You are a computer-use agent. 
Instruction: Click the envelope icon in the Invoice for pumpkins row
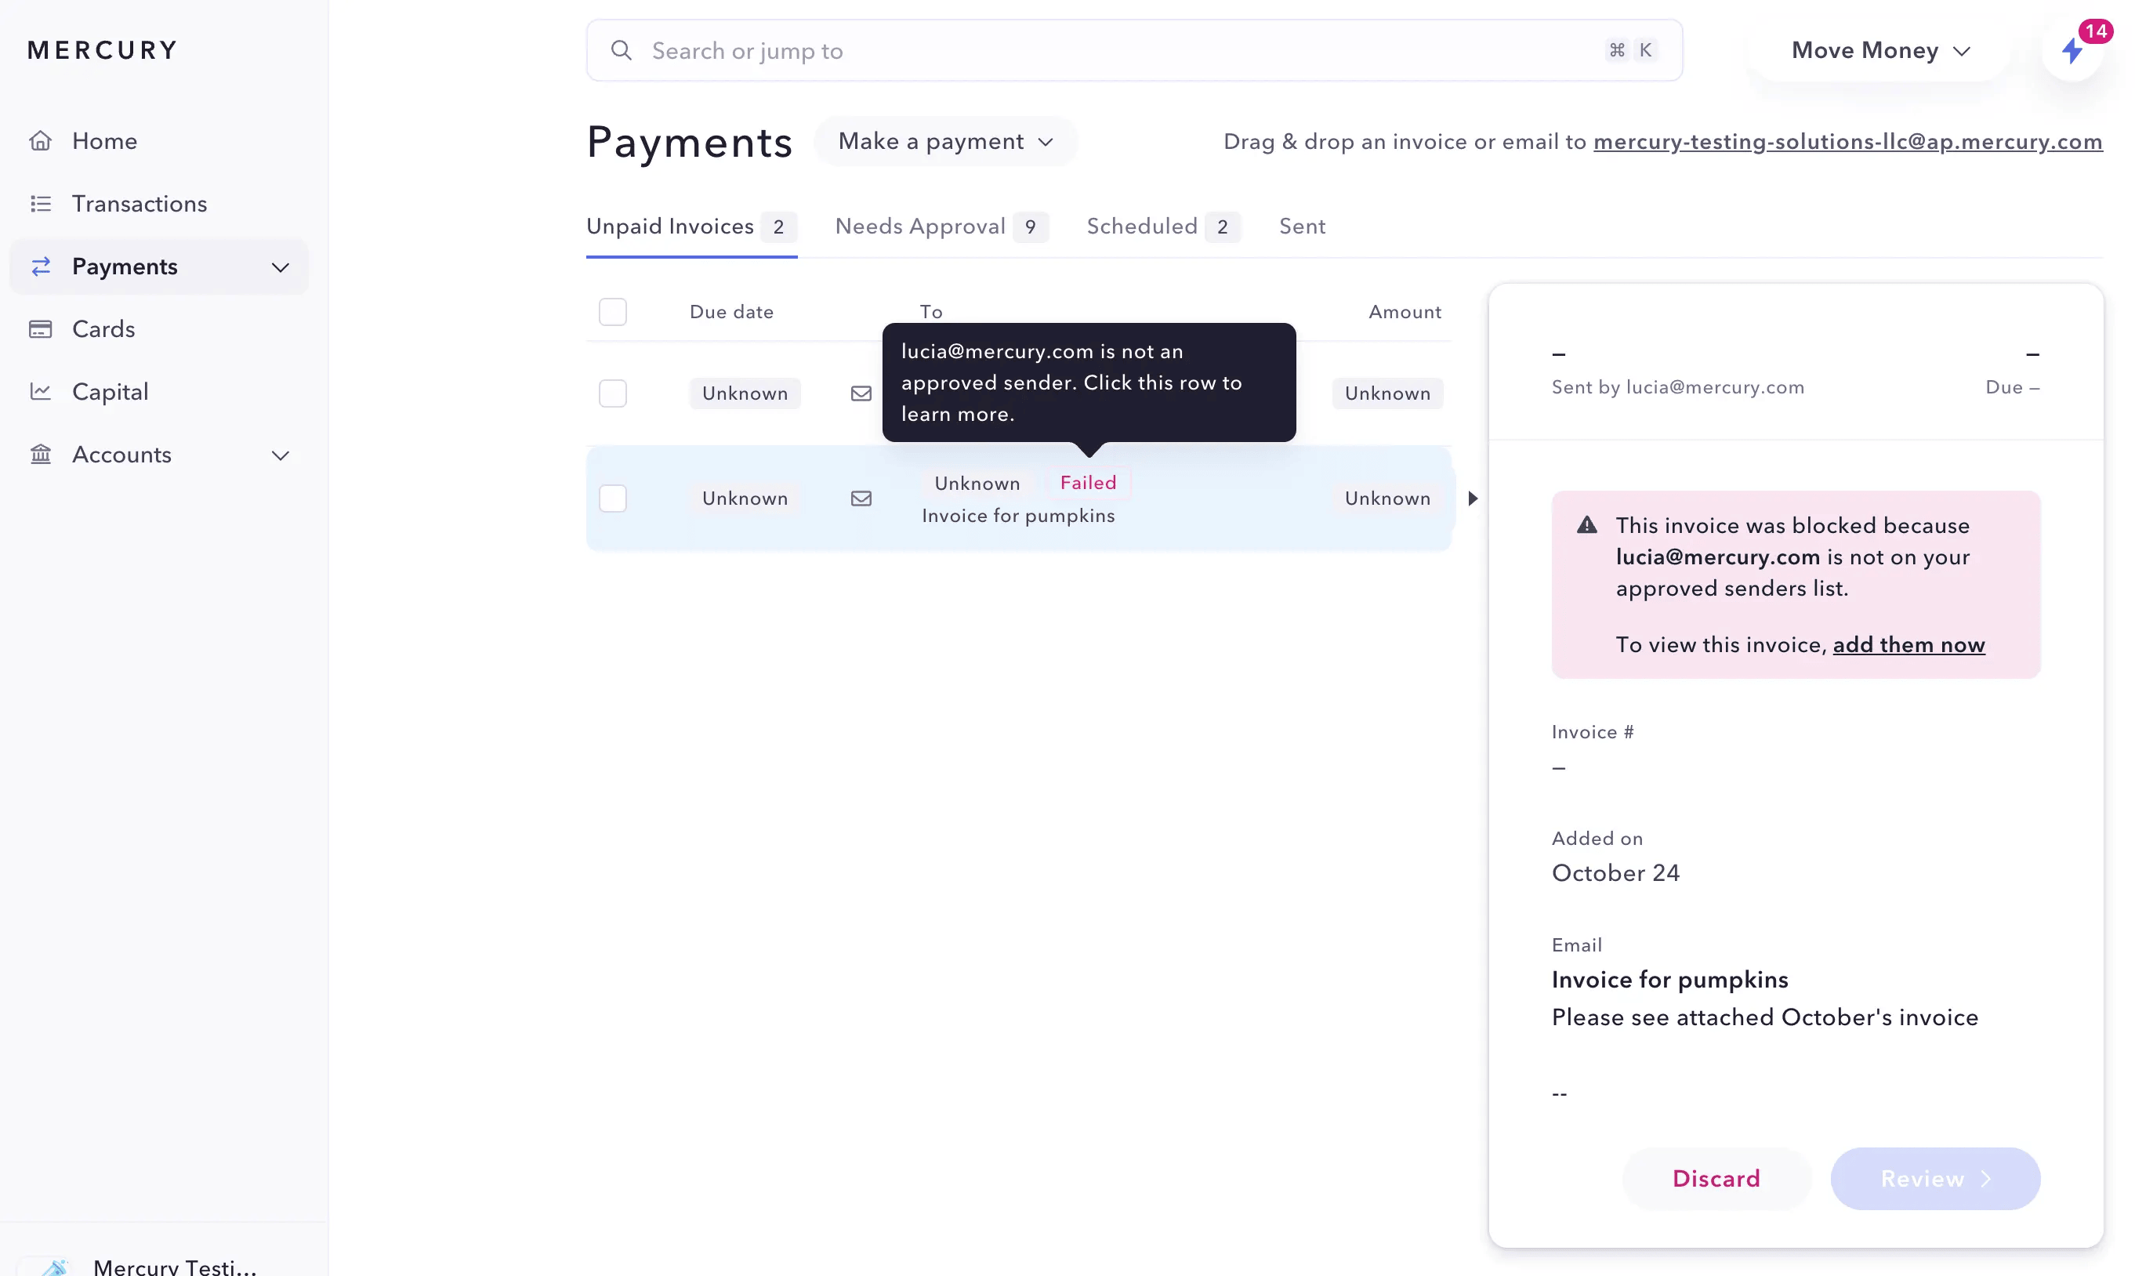[x=861, y=498]
